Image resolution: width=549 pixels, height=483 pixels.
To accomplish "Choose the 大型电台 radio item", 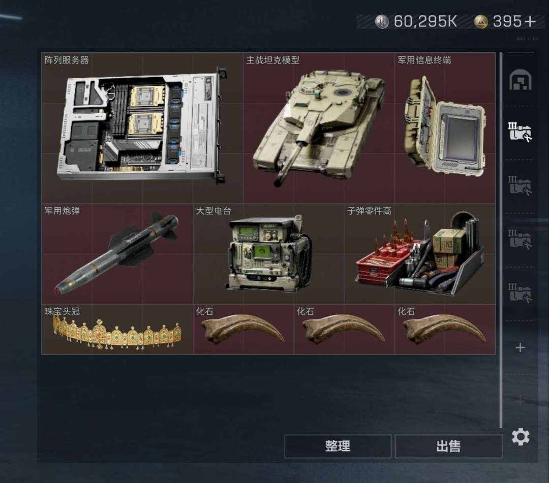I will tap(268, 254).
